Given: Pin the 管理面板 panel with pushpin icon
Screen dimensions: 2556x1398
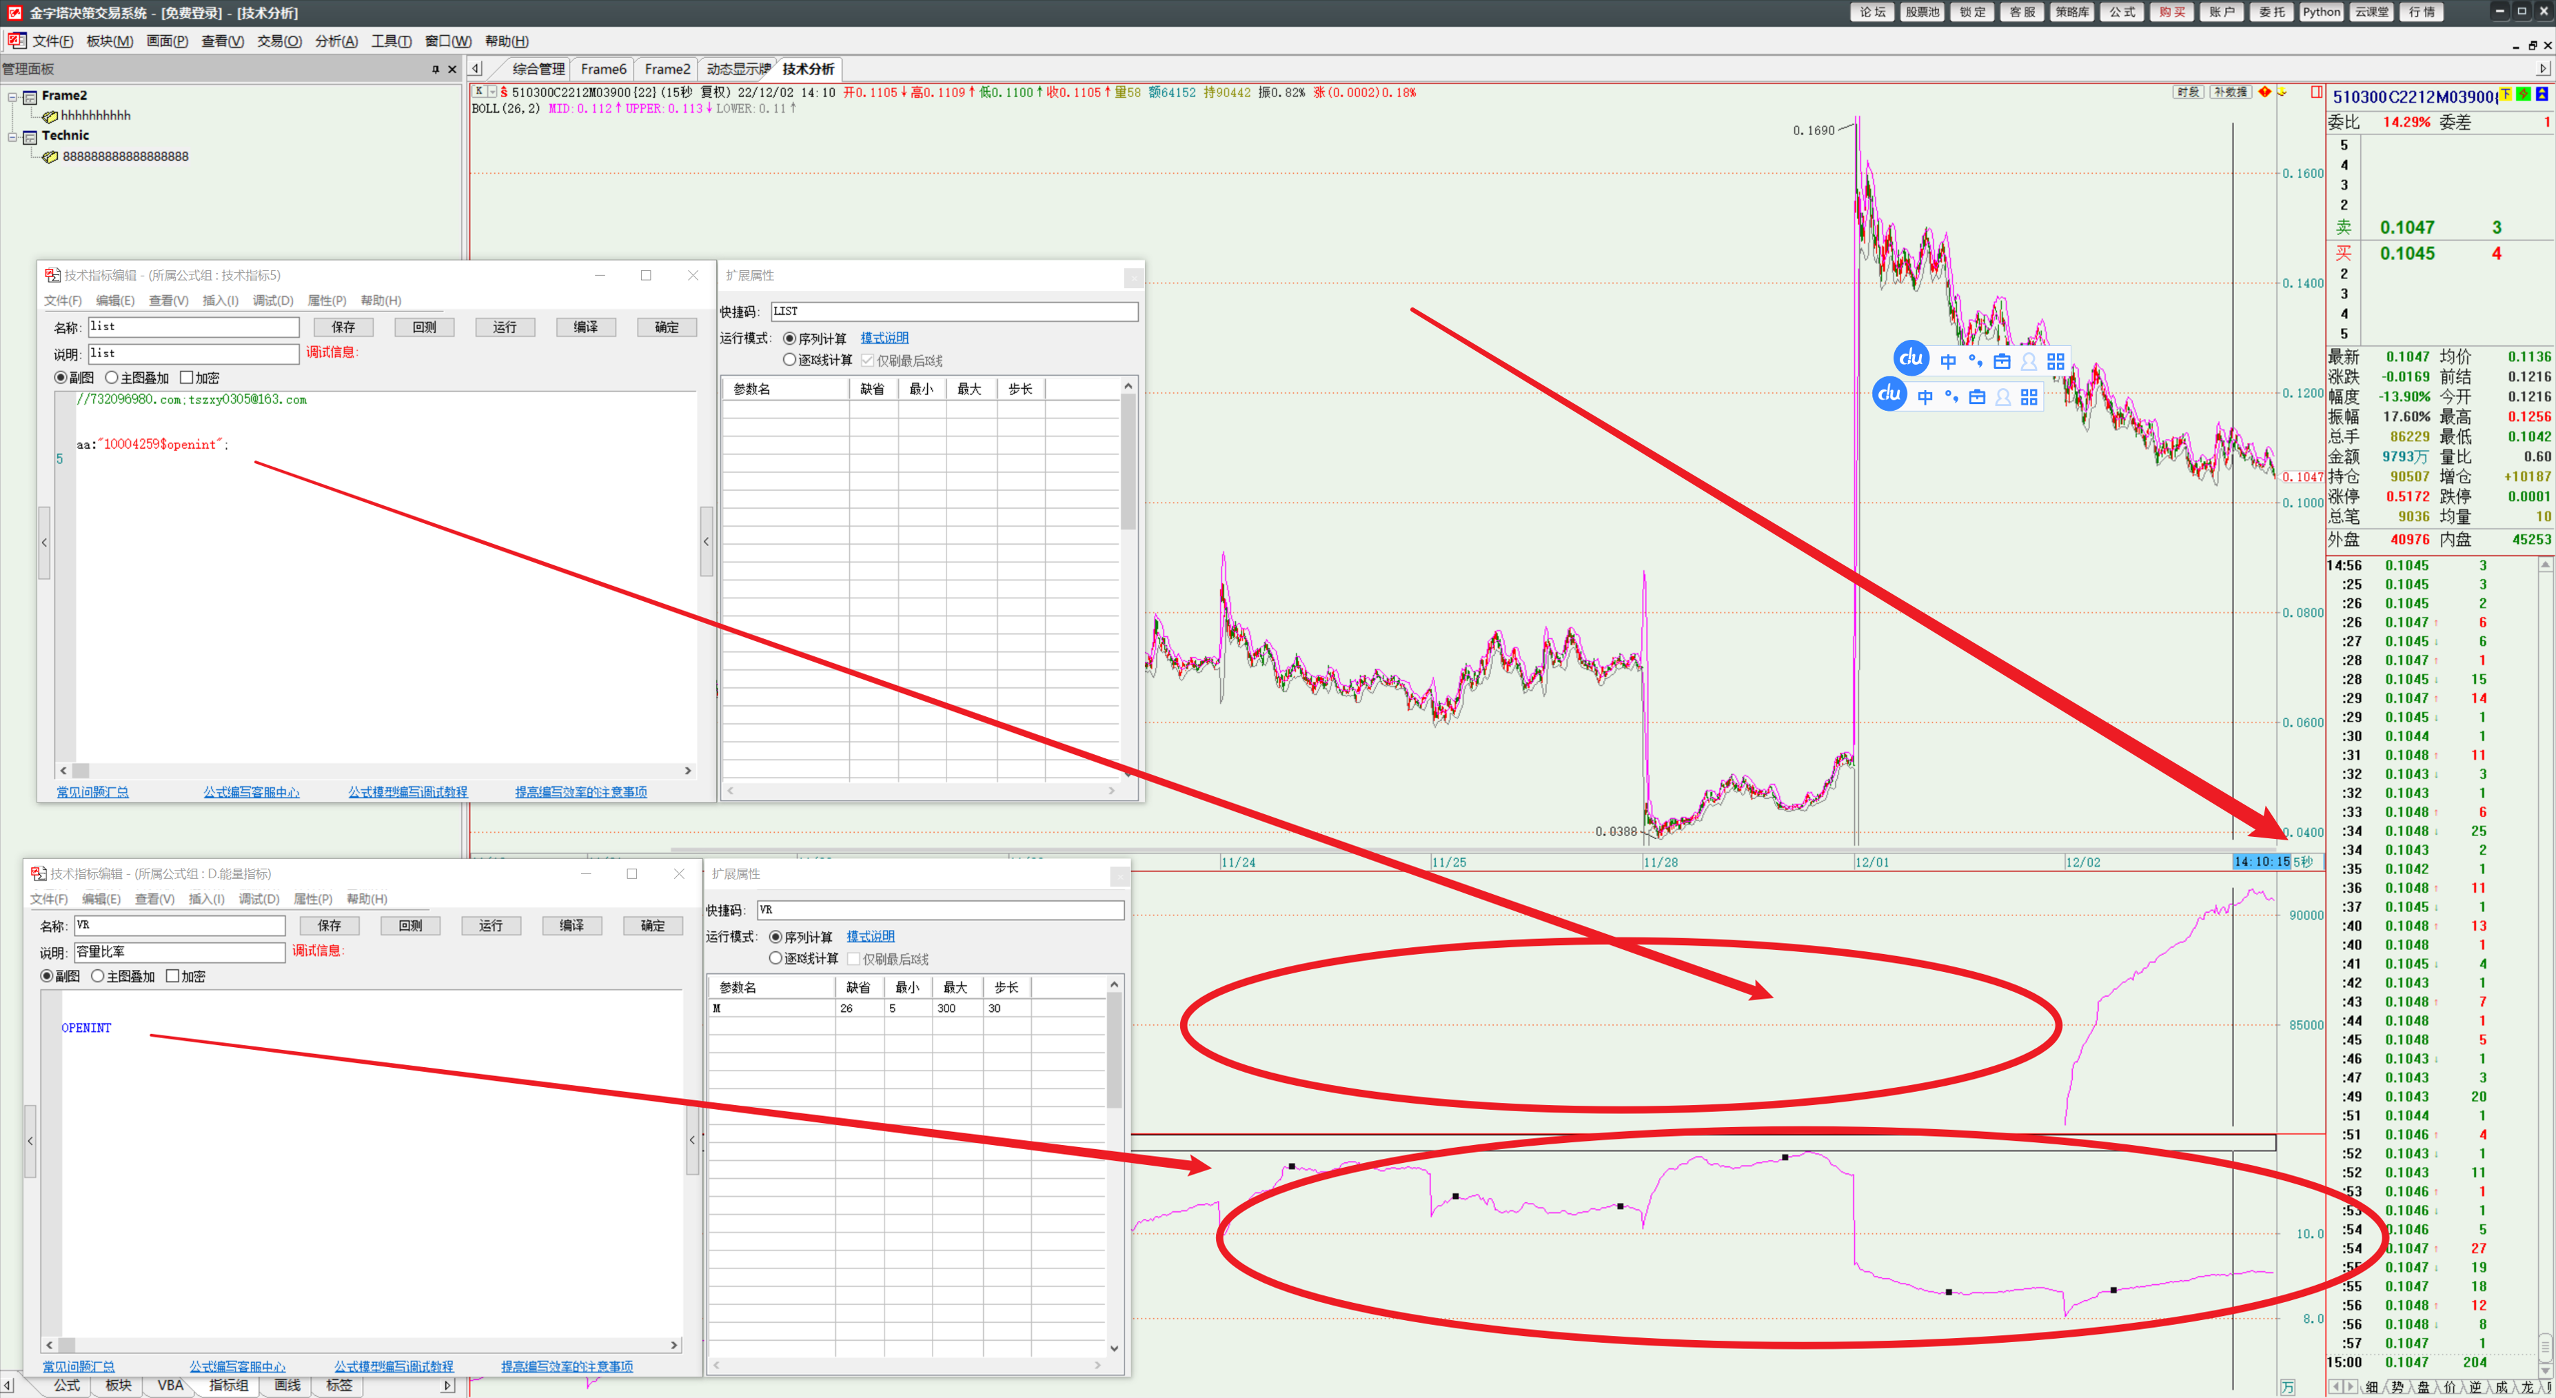Looking at the screenshot, I should point(436,70).
